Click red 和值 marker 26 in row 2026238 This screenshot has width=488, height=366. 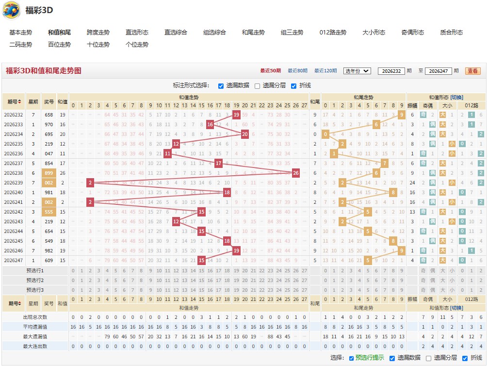[296, 173]
